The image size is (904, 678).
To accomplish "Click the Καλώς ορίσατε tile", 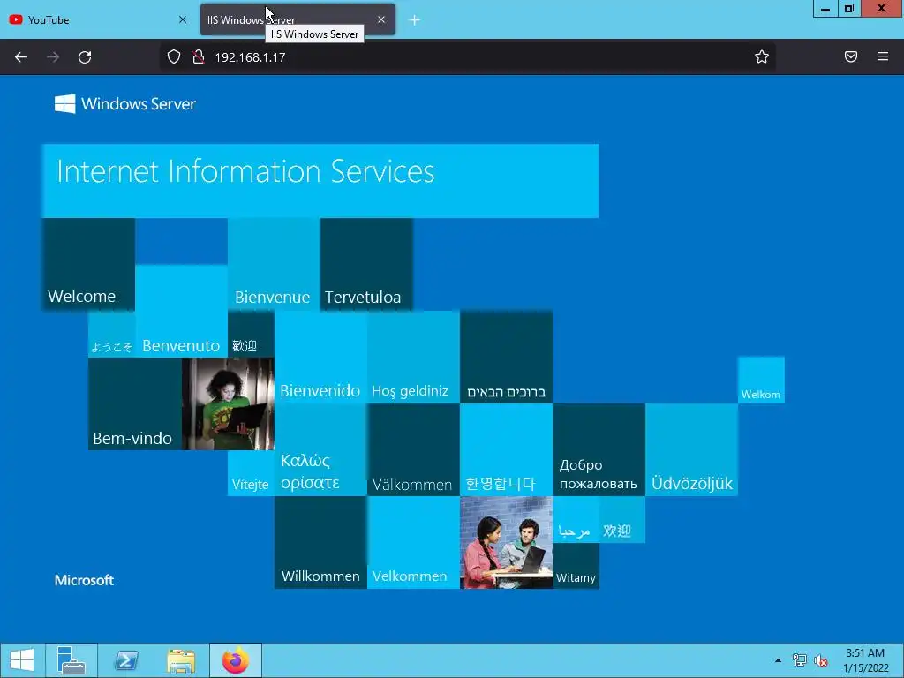I will click(320, 449).
